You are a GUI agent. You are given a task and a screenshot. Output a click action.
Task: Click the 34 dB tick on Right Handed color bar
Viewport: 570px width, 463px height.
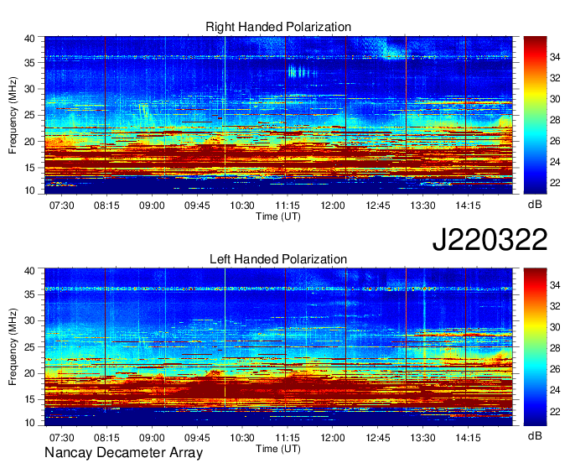click(555, 57)
